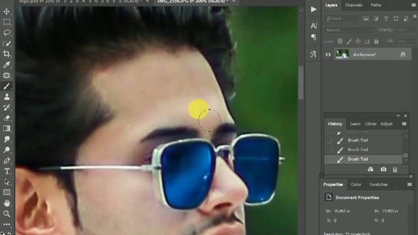Toggle lock transparent pixels
This screenshot has width=418, height=235.
click(x=340, y=41)
